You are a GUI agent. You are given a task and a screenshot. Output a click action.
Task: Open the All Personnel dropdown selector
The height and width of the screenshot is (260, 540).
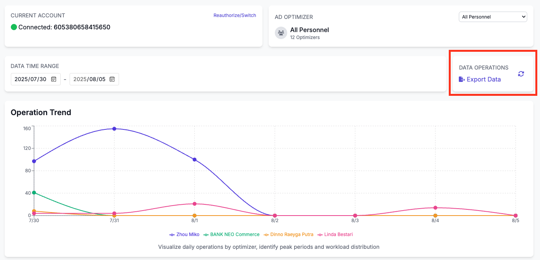(493, 17)
